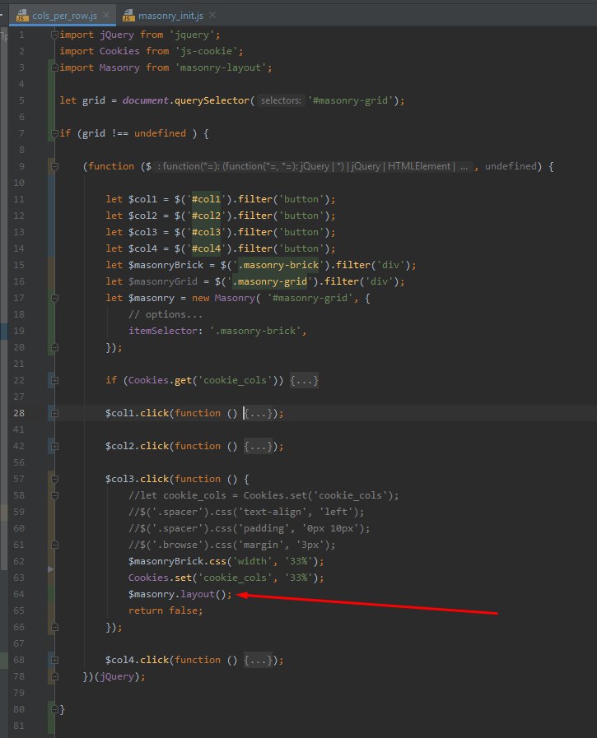Click line number 5 in the gutter
The height and width of the screenshot is (738, 597).
pyautogui.click(x=21, y=100)
